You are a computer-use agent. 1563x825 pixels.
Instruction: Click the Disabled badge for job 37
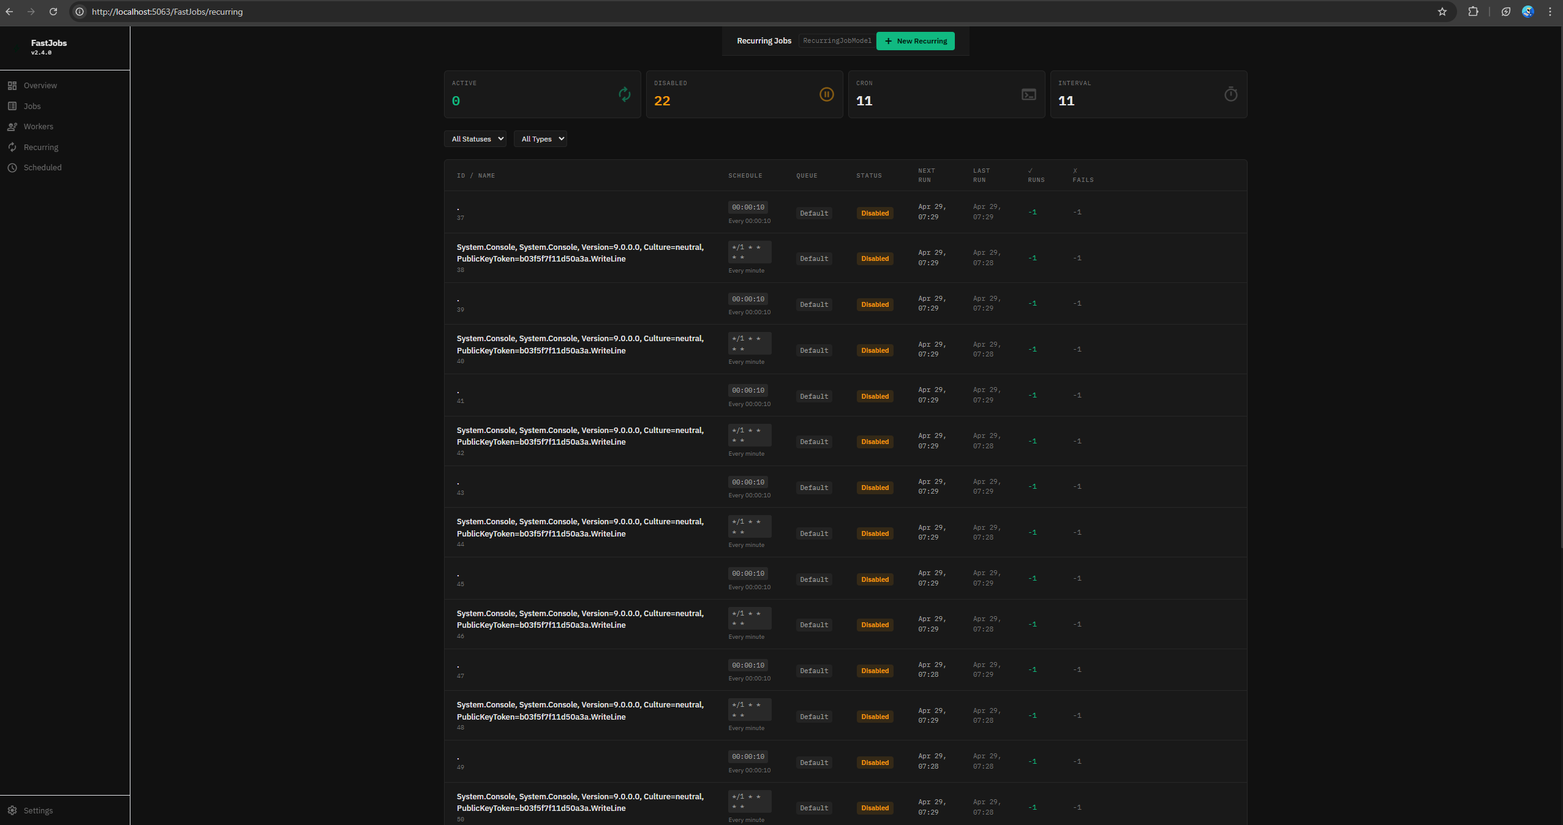pyautogui.click(x=875, y=214)
